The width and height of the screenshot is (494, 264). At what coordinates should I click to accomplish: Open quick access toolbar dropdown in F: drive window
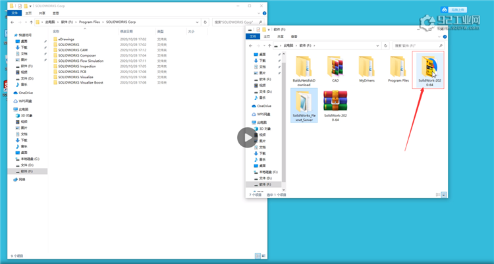click(269, 30)
